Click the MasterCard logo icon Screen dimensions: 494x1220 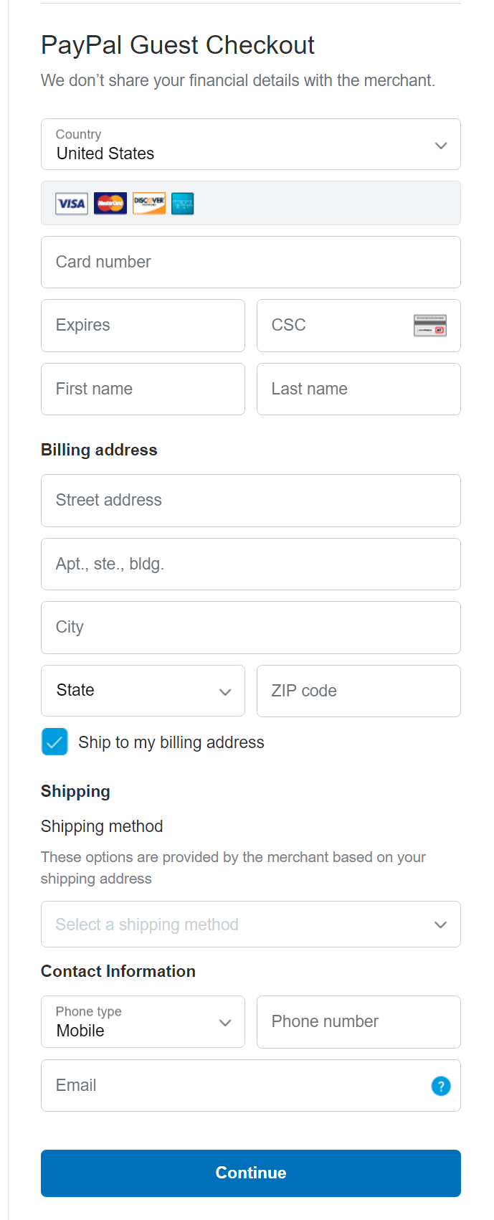(110, 204)
